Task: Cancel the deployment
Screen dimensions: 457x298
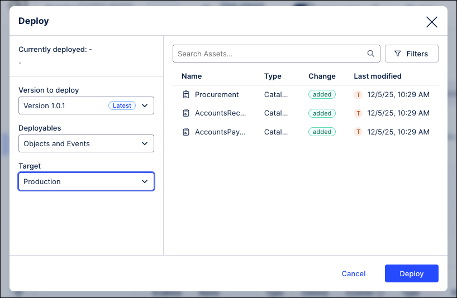Action: (353, 273)
